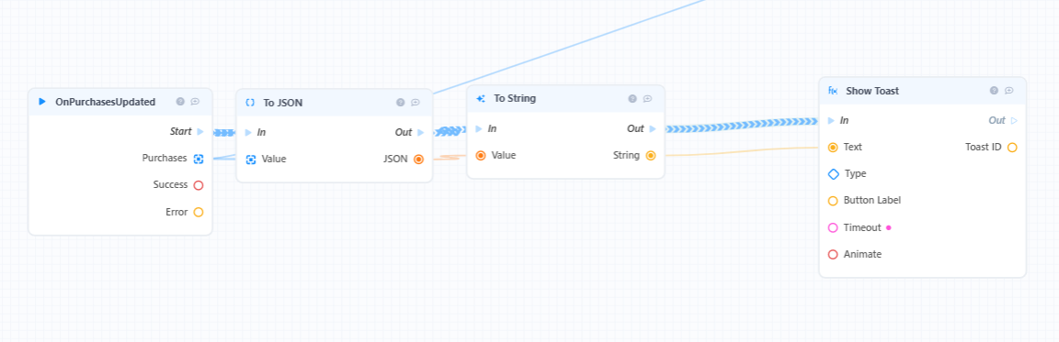Open comment icon on To JSON node

coord(416,103)
